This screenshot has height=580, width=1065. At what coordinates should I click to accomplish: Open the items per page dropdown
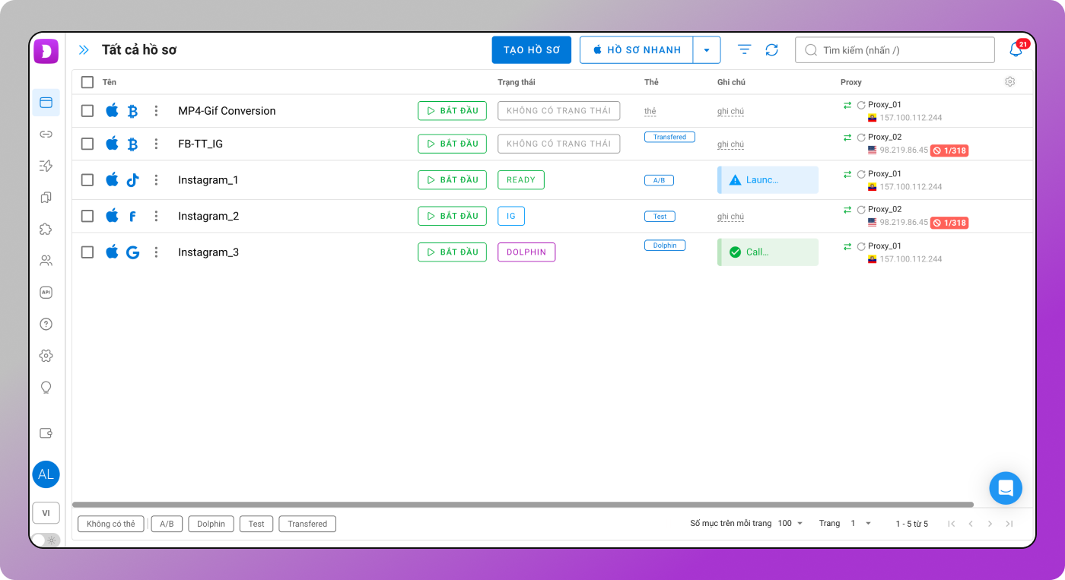790,524
